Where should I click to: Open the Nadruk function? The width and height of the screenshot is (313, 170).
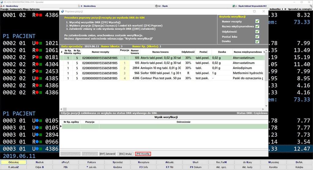coord(39,162)
